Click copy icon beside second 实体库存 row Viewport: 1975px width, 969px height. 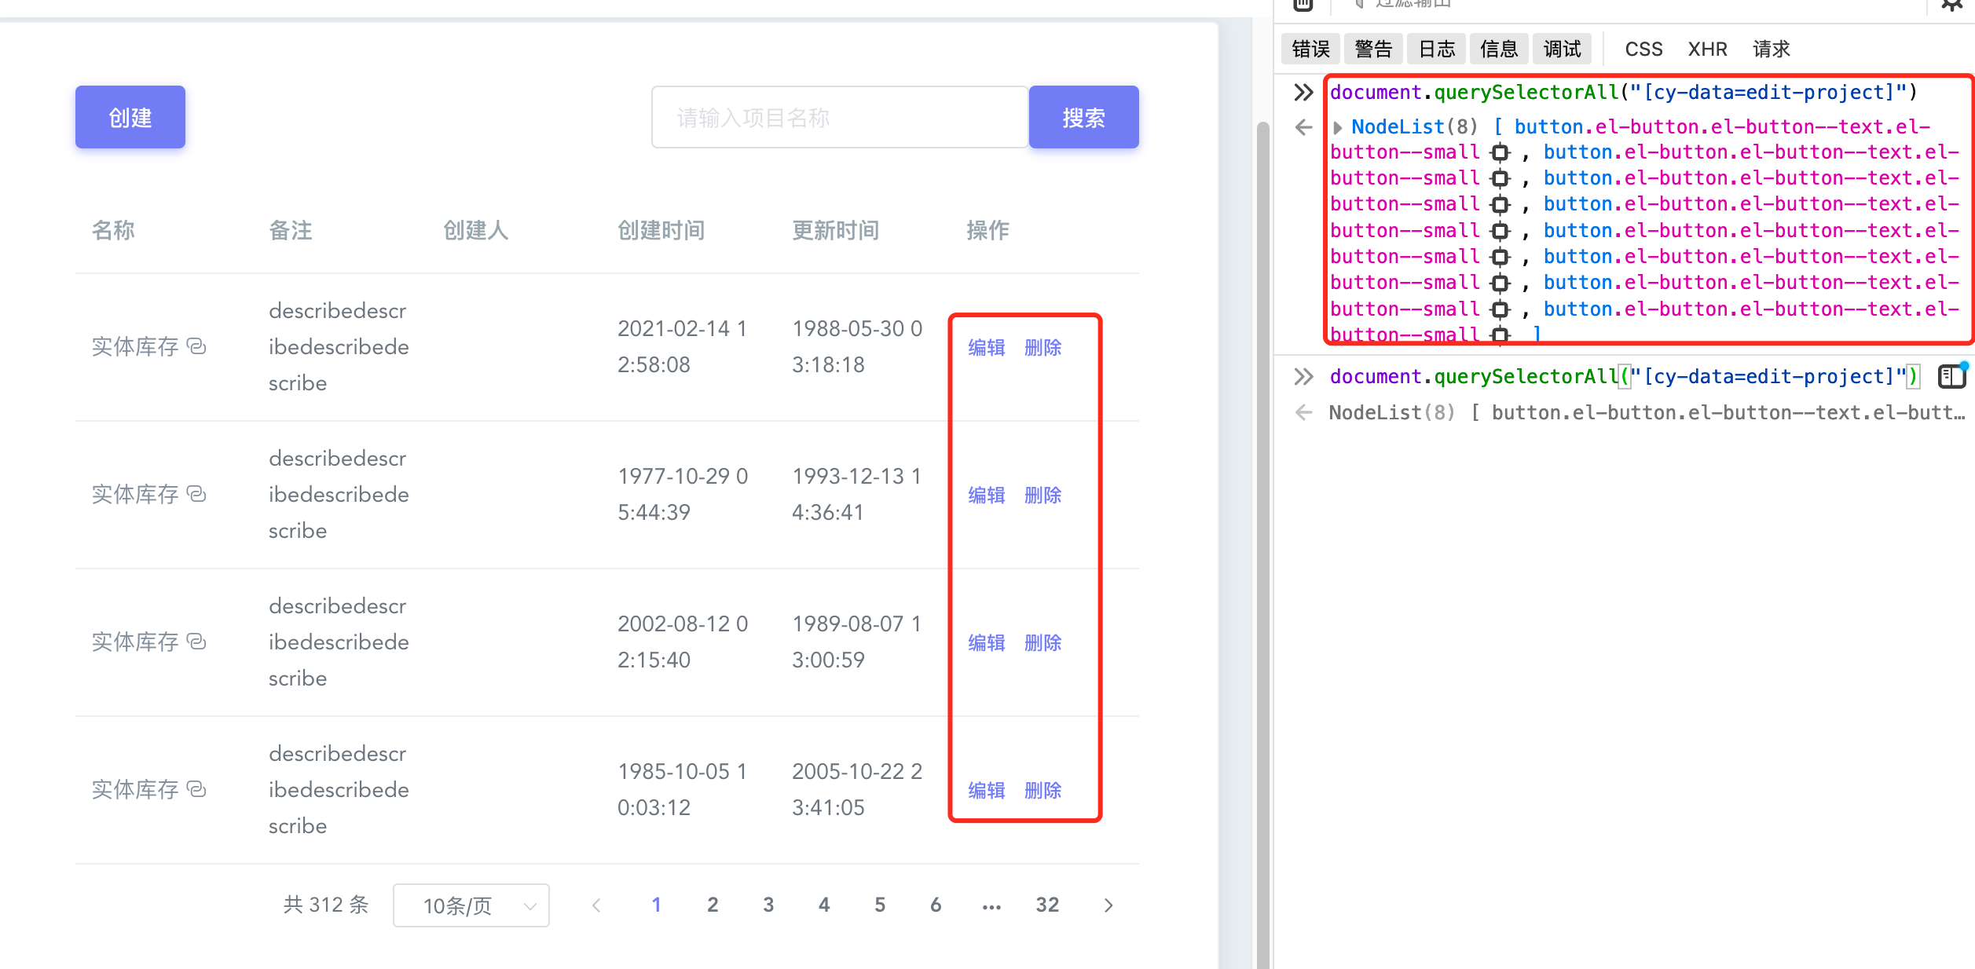coord(196,494)
